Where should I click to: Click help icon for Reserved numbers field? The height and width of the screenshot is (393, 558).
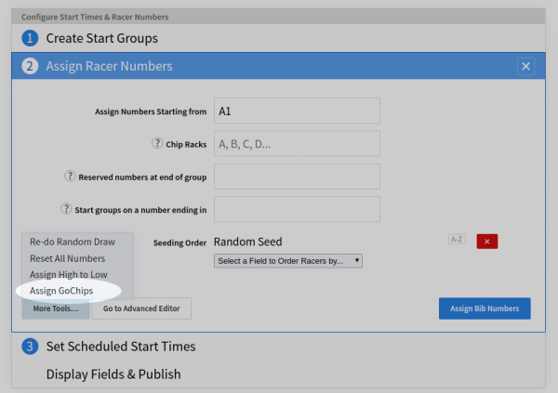(x=69, y=177)
